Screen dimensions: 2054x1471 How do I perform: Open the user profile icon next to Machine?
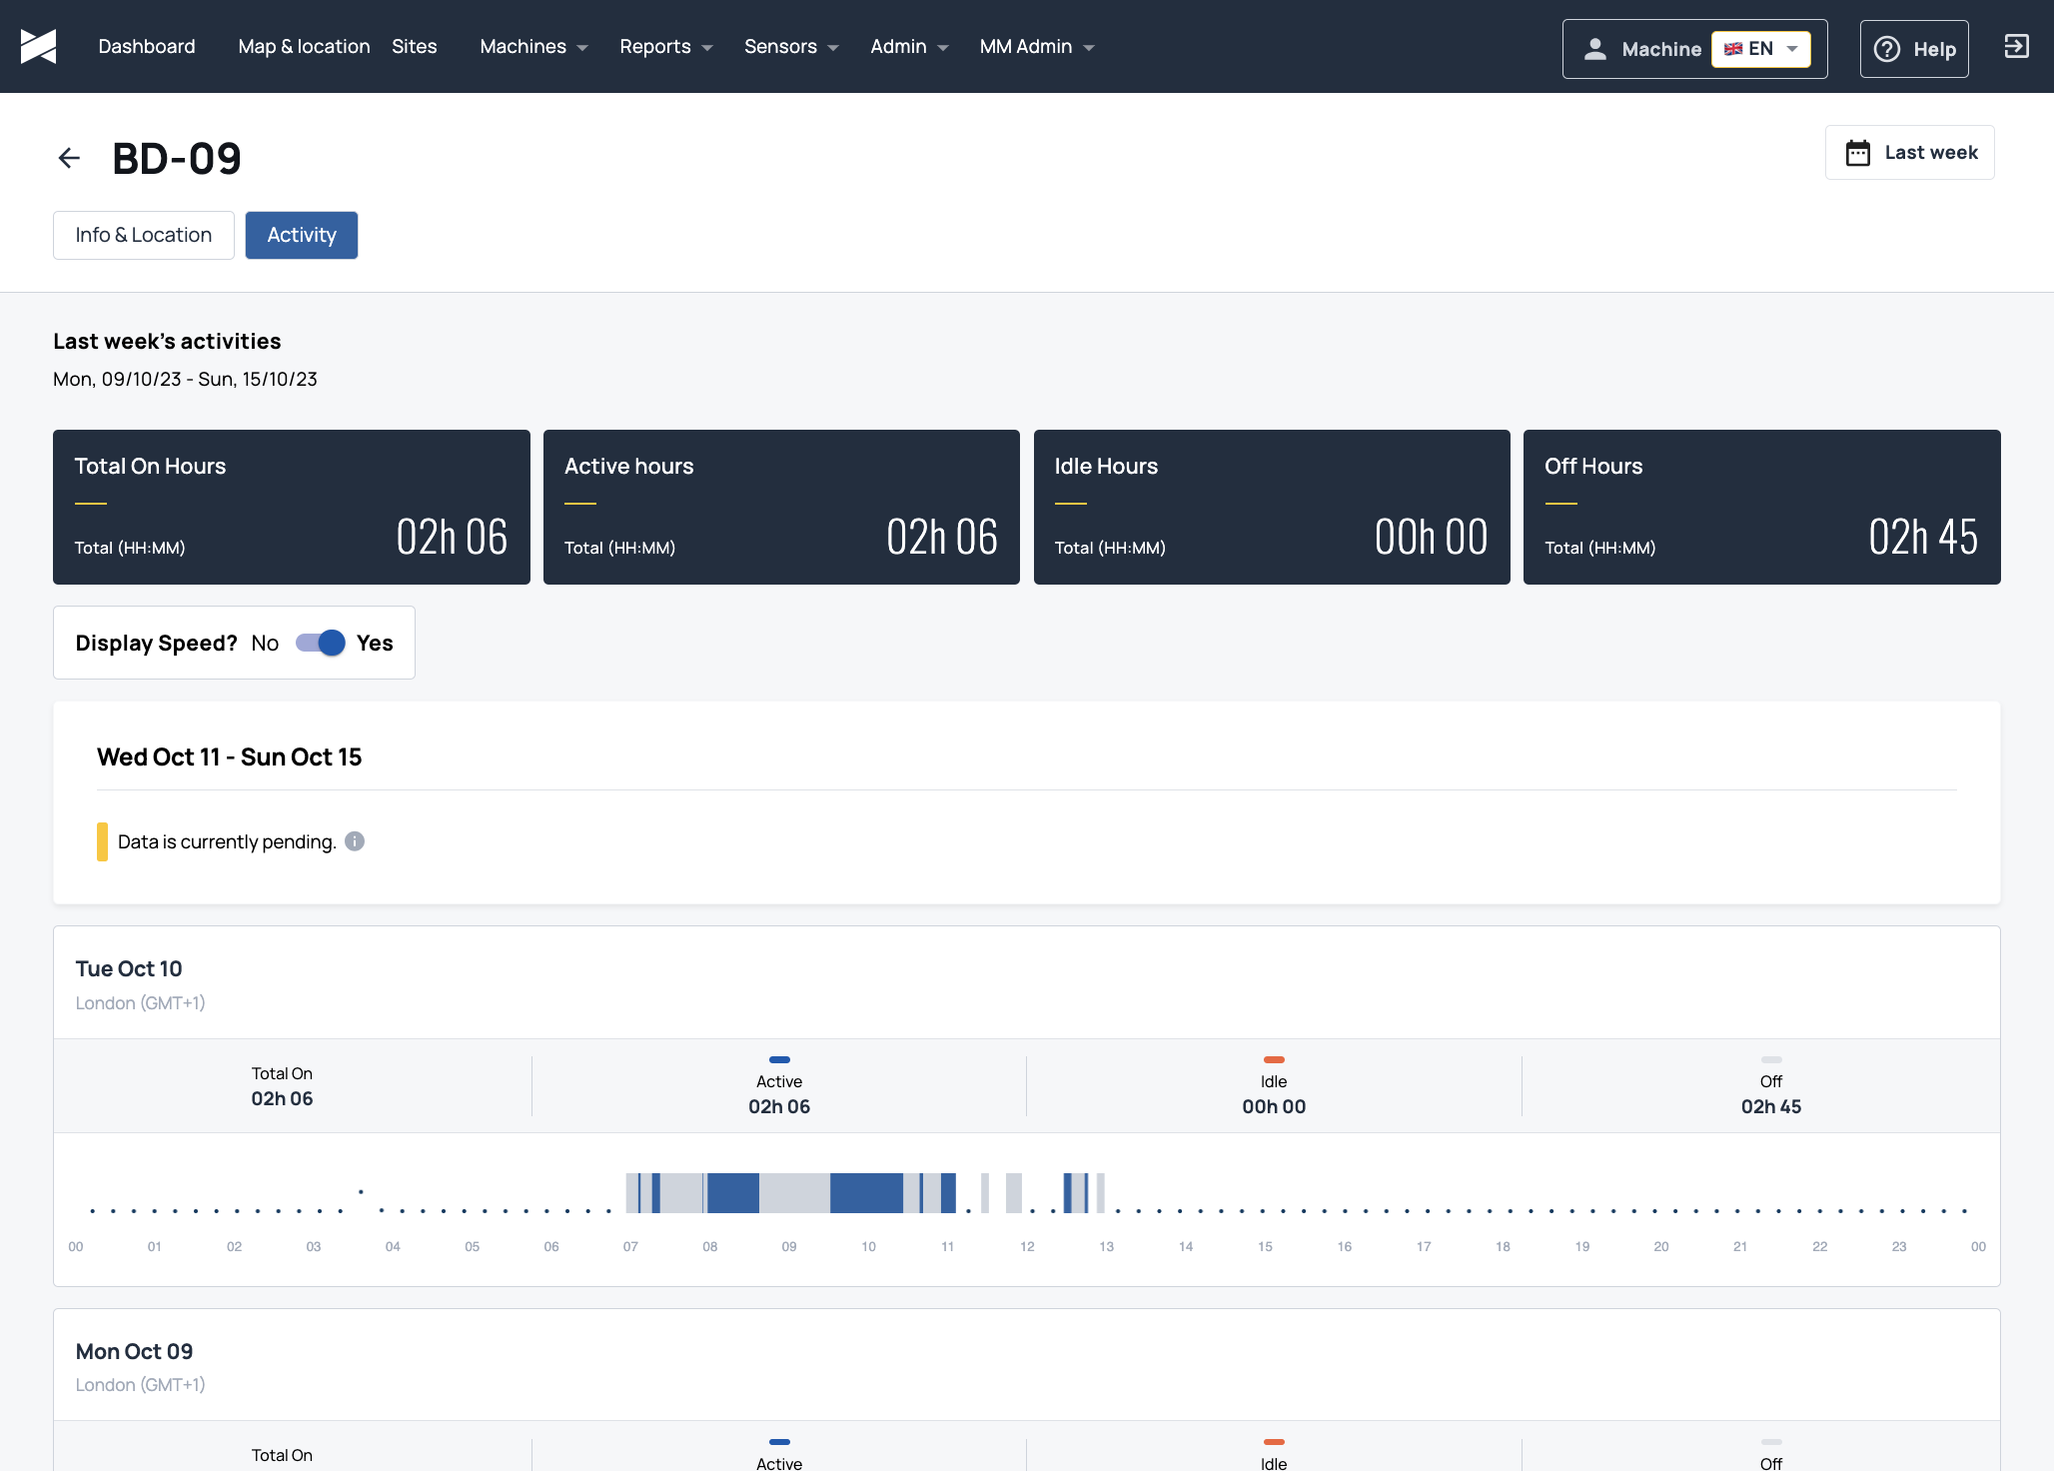1595,49
